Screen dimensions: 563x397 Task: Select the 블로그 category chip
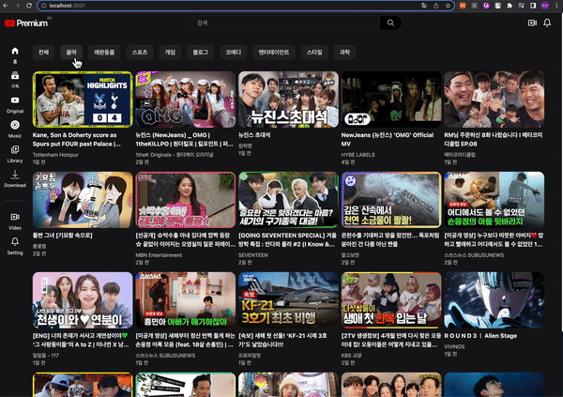pos(201,53)
